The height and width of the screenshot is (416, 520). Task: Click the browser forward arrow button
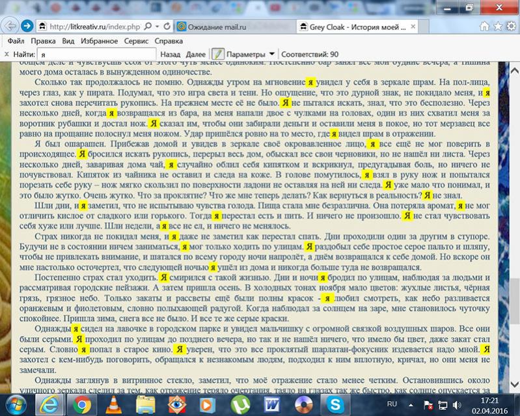tap(26, 27)
